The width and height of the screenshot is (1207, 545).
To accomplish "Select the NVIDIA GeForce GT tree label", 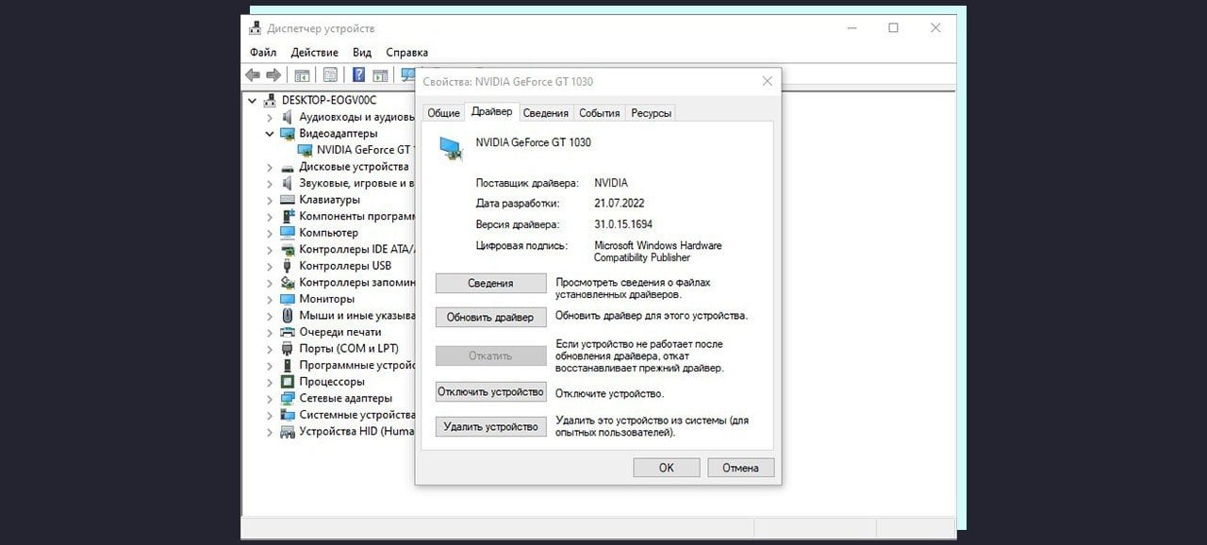I will [x=366, y=150].
